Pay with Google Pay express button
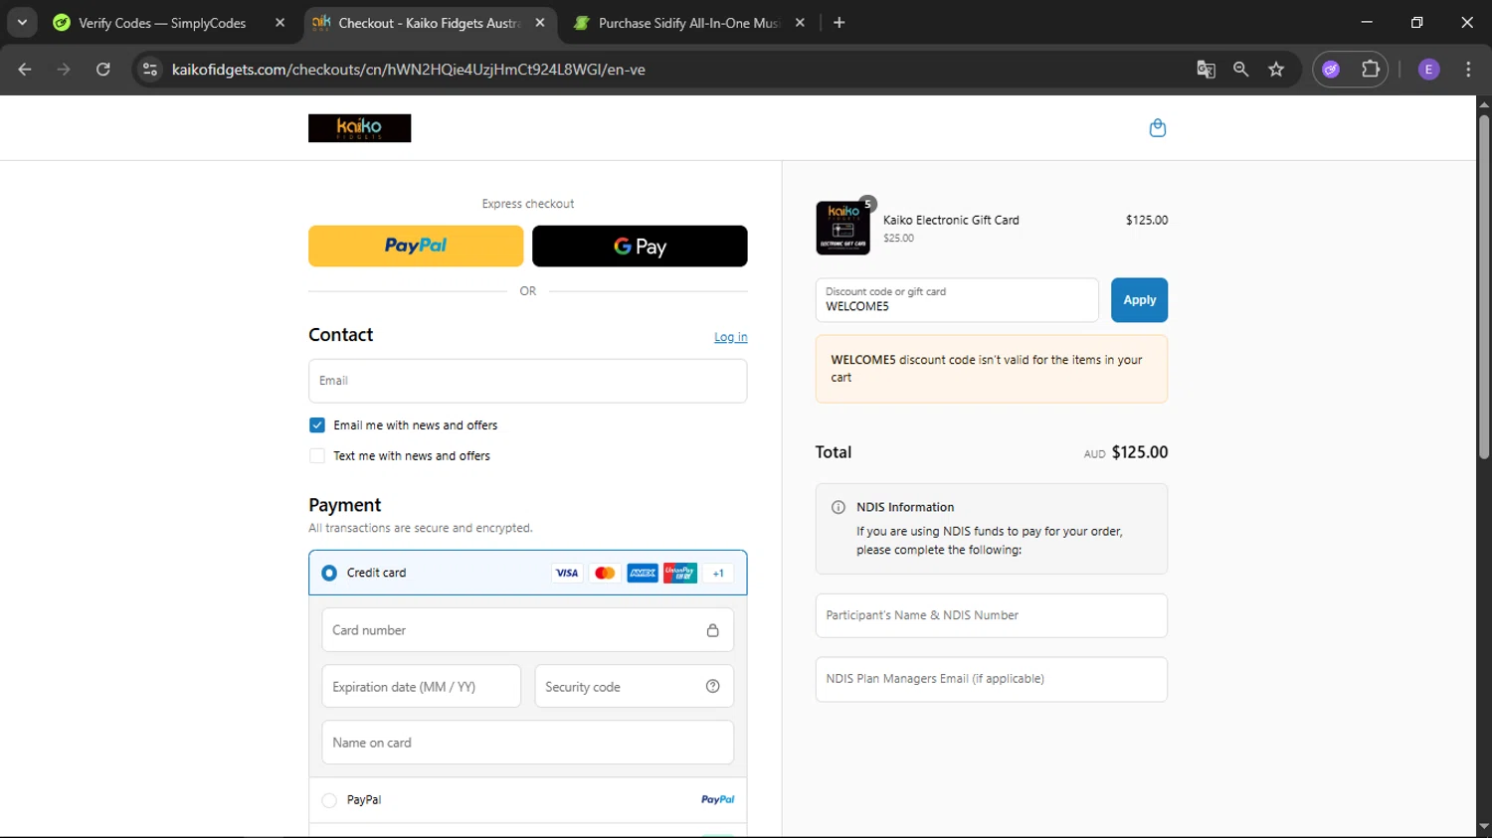 click(x=640, y=246)
